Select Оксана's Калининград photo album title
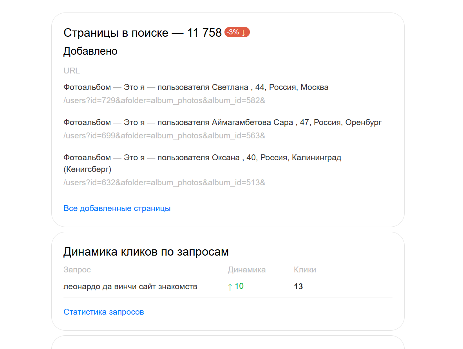Screen dimensions: 463x349 pos(202,158)
